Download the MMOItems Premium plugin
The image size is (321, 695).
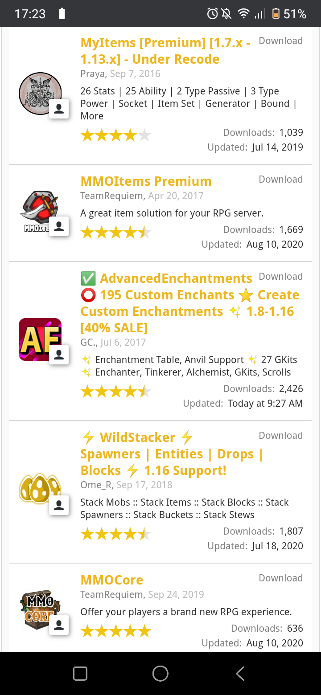[x=280, y=180]
